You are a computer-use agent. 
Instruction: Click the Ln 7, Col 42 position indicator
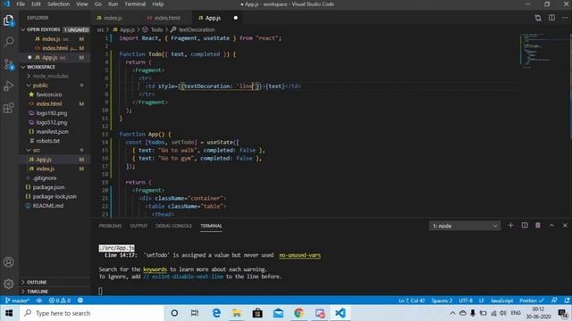pyautogui.click(x=411, y=300)
